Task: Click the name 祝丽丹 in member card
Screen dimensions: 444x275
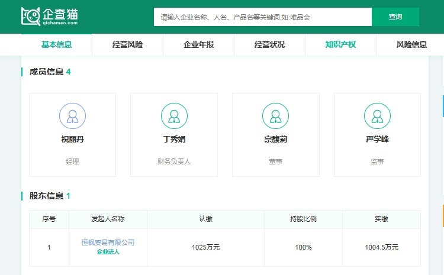Action: (x=72, y=140)
